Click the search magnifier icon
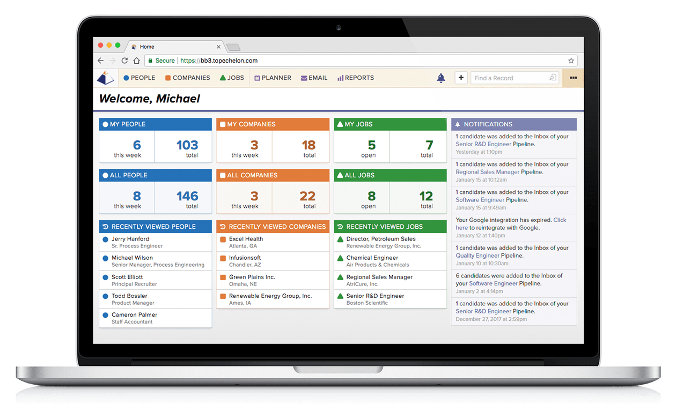676x405 pixels. point(553,78)
